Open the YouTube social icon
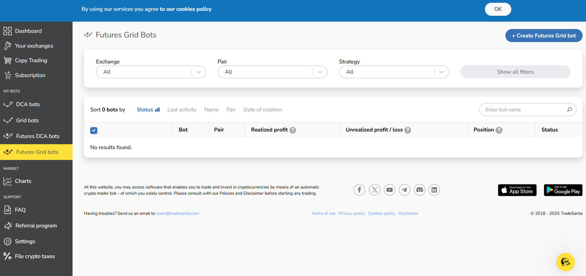 pyautogui.click(x=389, y=190)
